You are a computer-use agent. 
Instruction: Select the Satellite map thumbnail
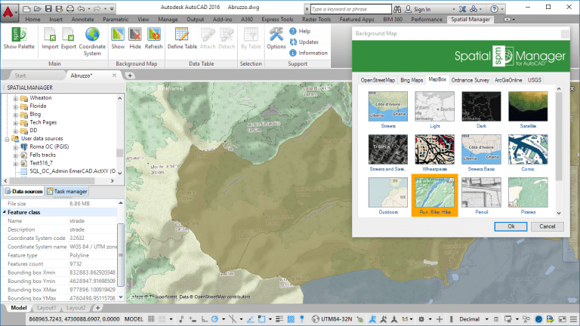[528, 106]
